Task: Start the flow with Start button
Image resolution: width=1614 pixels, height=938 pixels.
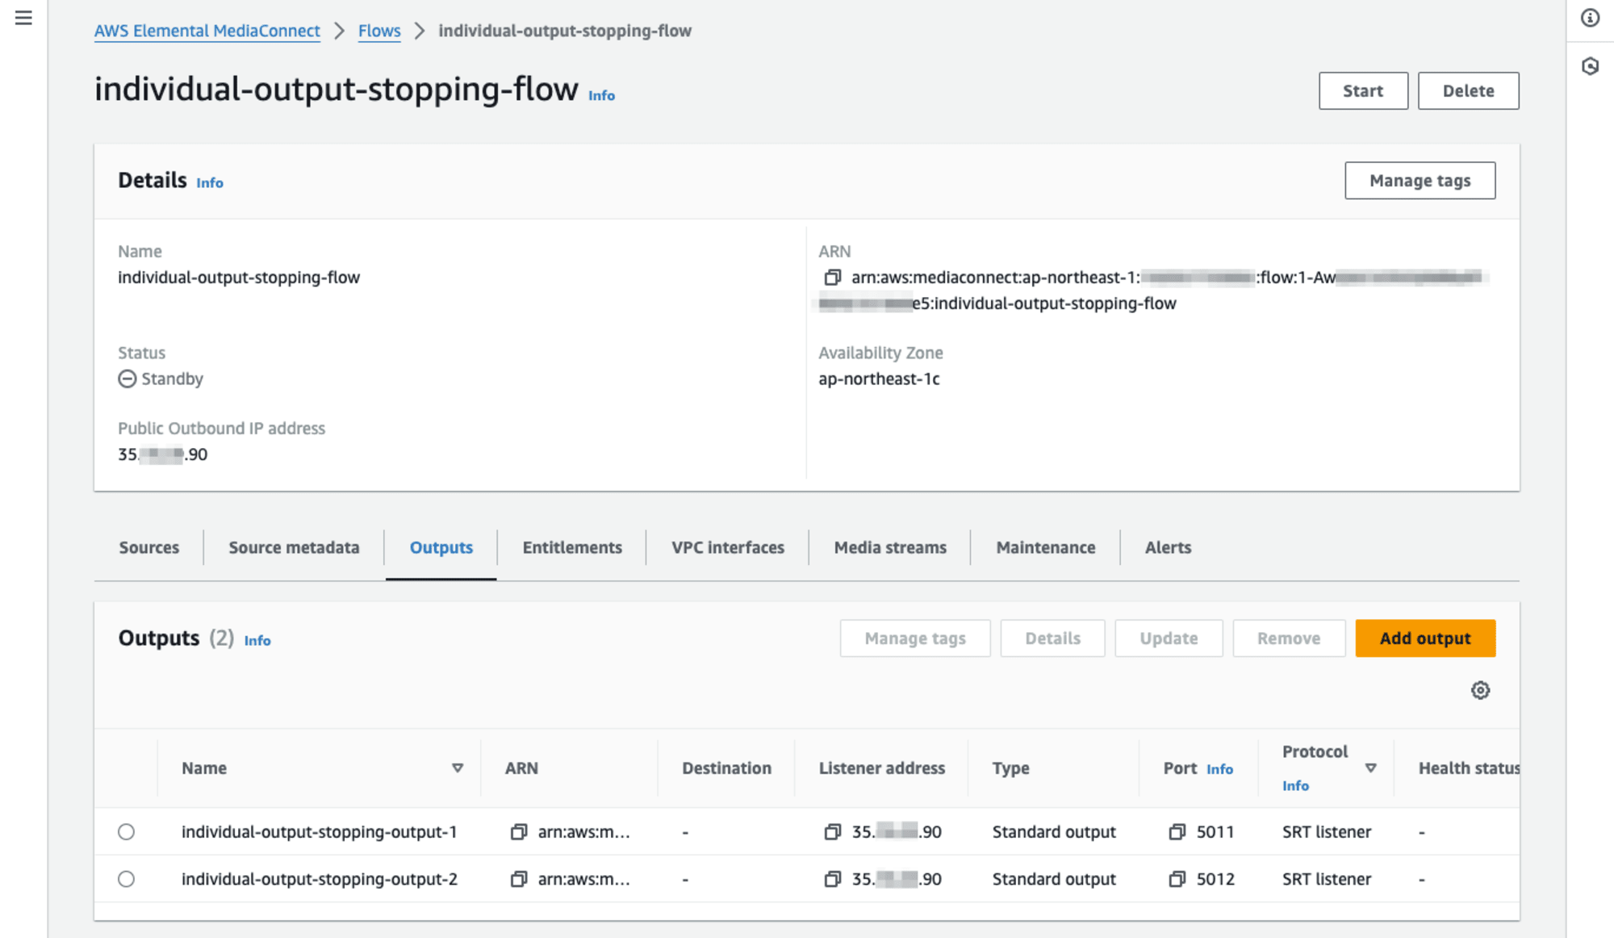Action: pos(1363,91)
